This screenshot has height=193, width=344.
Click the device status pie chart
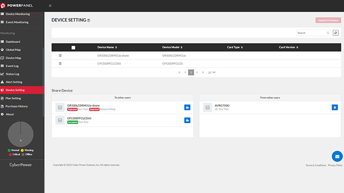[x=21, y=134]
